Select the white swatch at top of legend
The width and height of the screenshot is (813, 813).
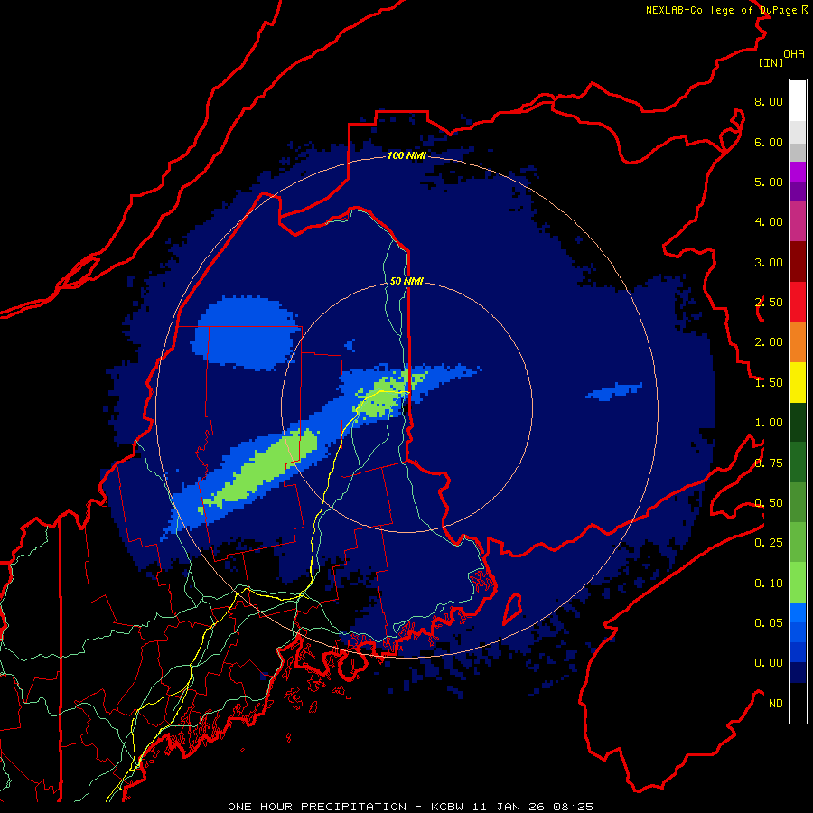798,100
